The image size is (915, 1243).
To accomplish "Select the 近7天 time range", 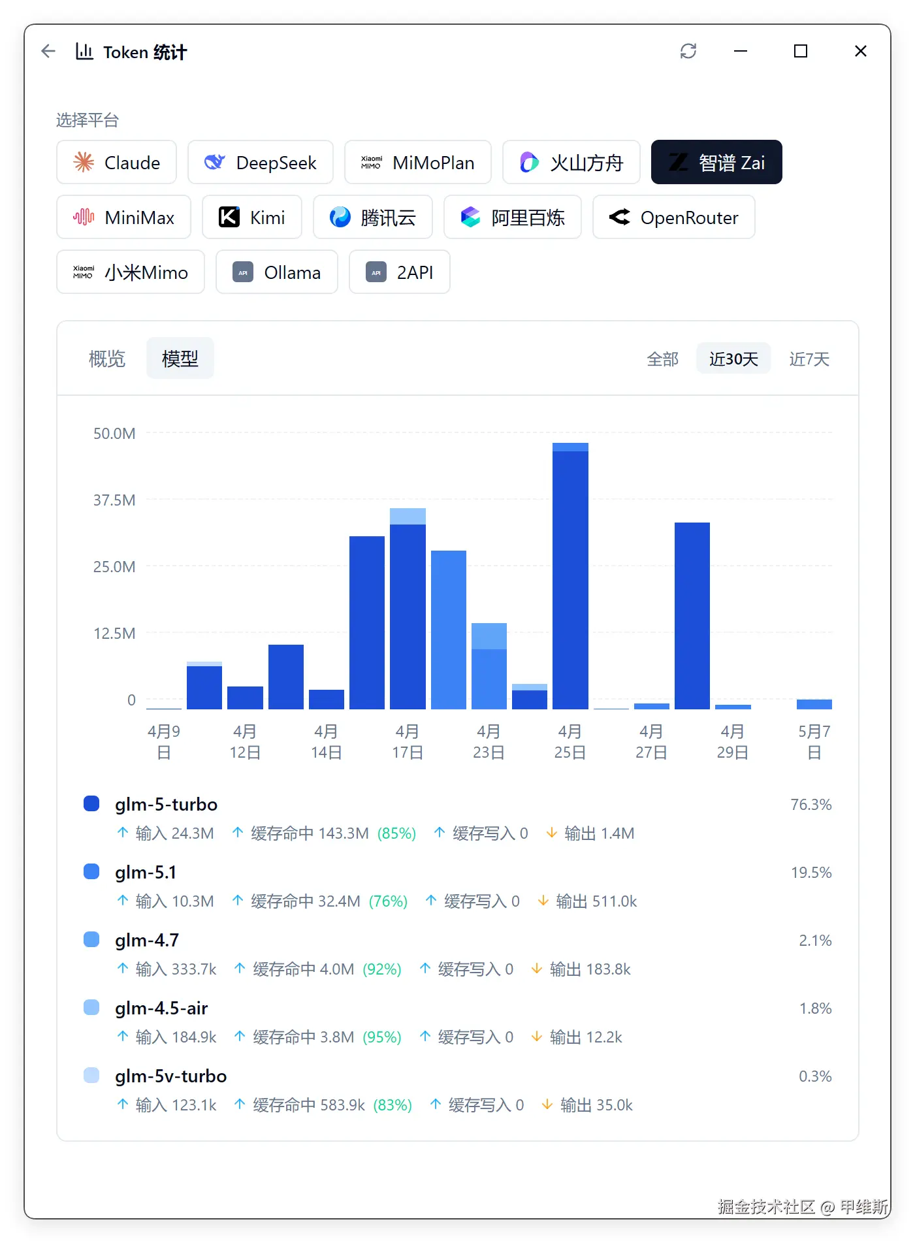I will [x=809, y=359].
